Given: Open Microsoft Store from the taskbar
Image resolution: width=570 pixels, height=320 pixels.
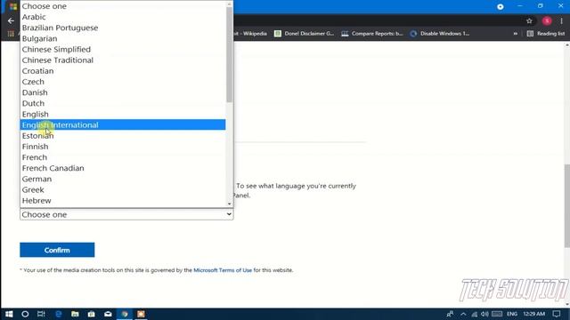Looking at the screenshot, I should pyautogui.click(x=91, y=314).
